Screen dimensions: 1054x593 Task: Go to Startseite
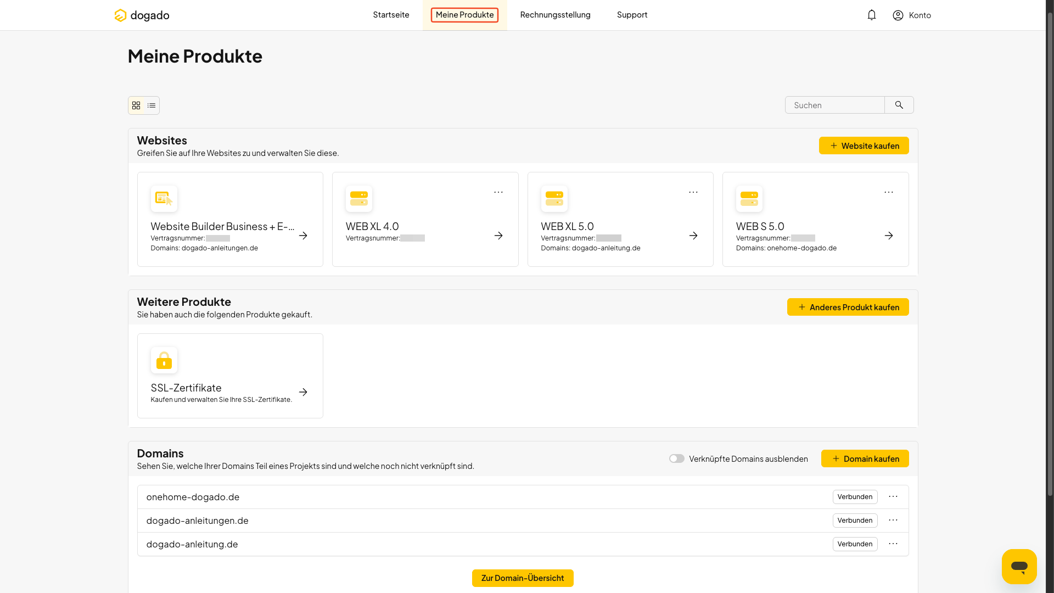point(391,15)
